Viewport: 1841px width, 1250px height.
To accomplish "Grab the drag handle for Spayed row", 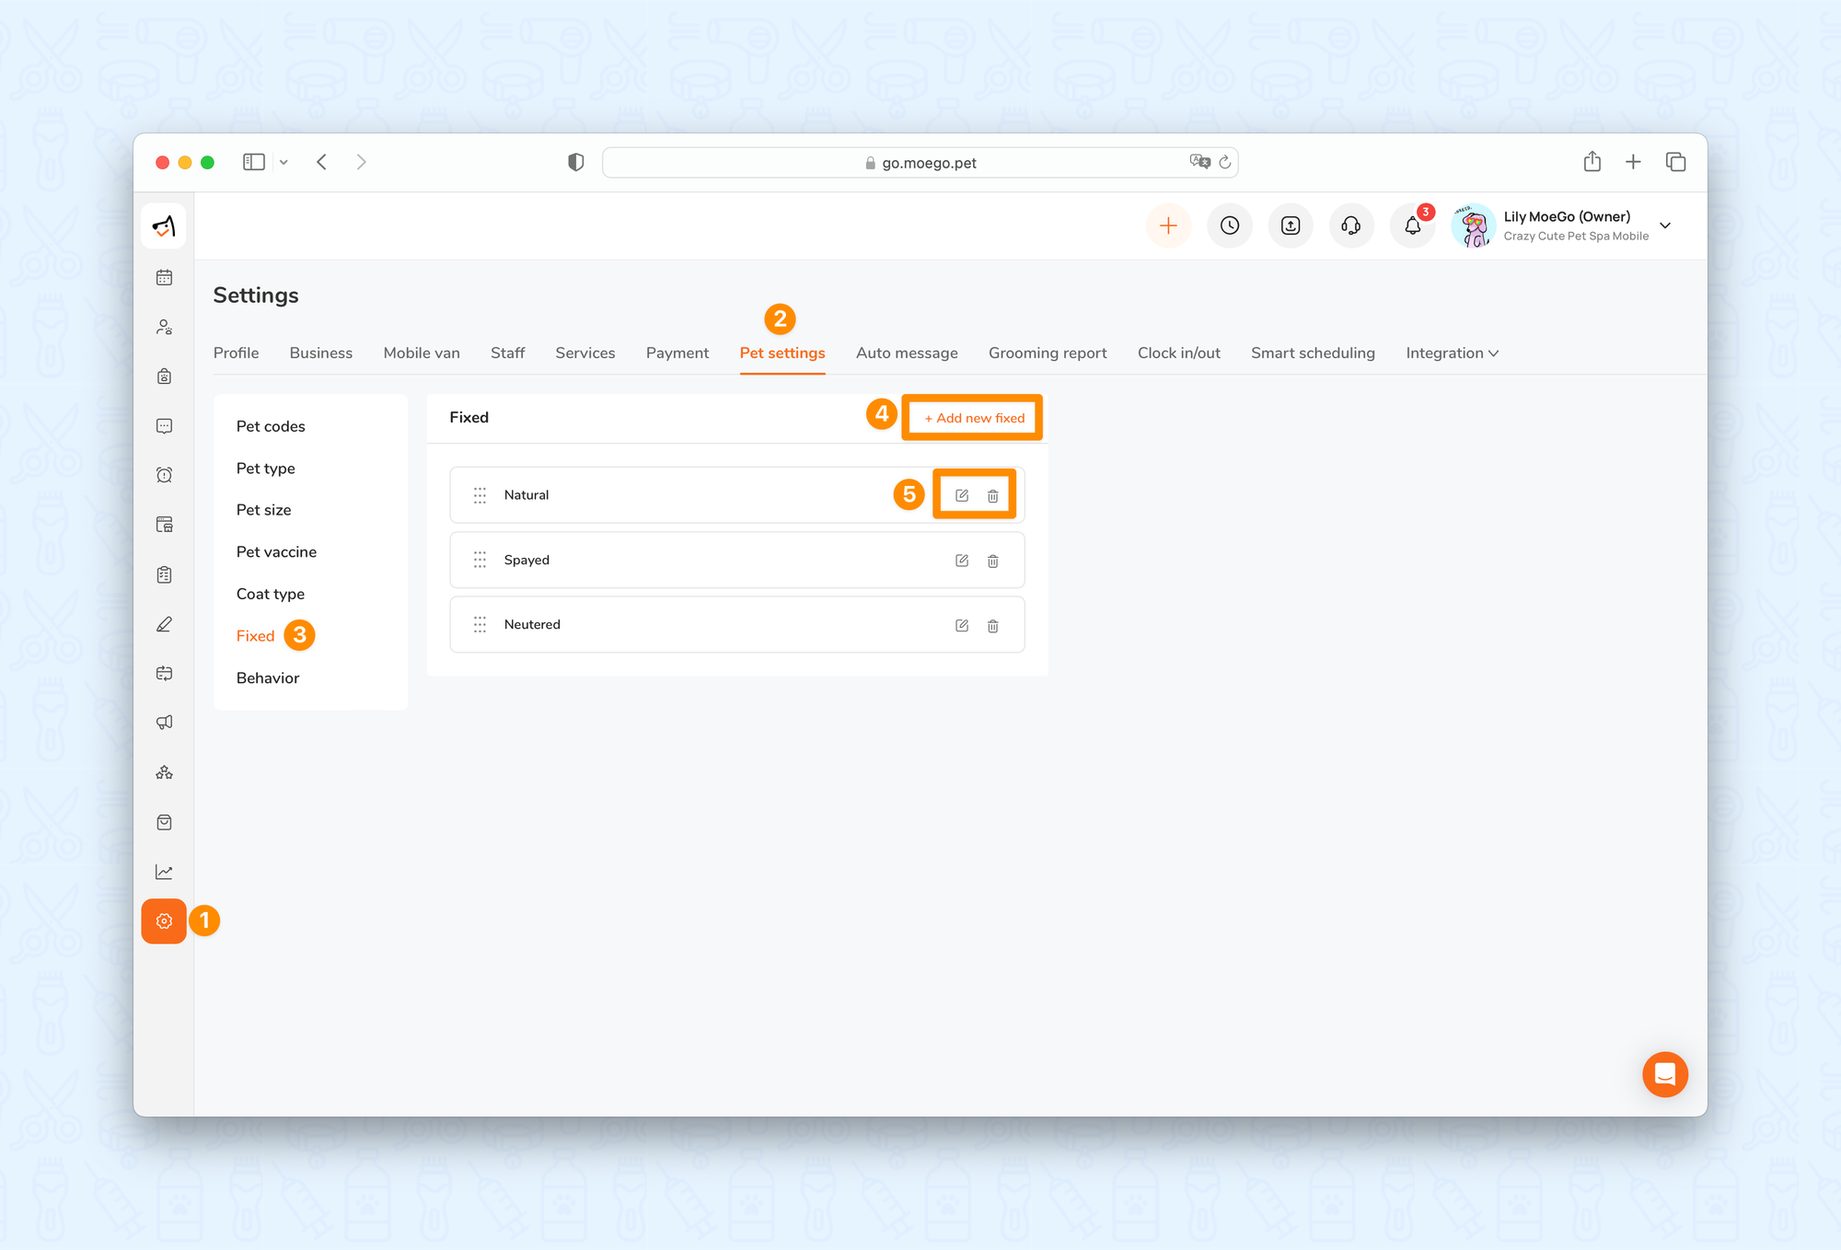I will click(x=480, y=560).
